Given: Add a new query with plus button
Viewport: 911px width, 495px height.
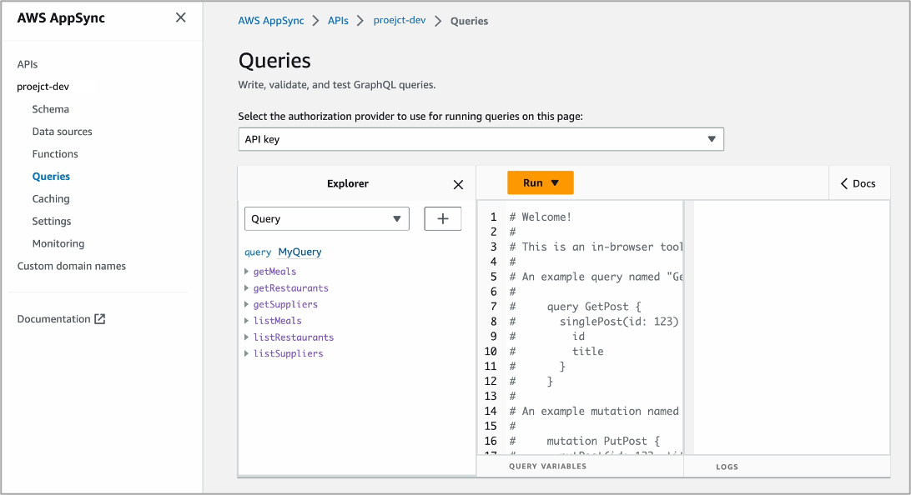Looking at the screenshot, I should pyautogui.click(x=443, y=219).
